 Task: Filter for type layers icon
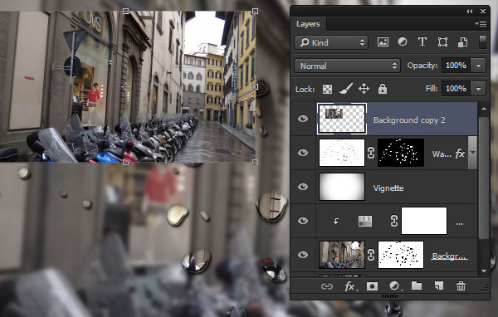(422, 42)
